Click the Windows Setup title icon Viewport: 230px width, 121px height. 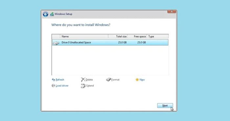(x=52, y=14)
